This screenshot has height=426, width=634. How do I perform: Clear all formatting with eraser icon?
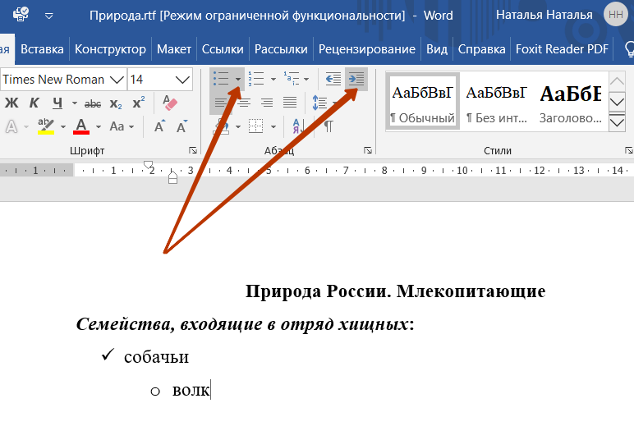(x=170, y=103)
